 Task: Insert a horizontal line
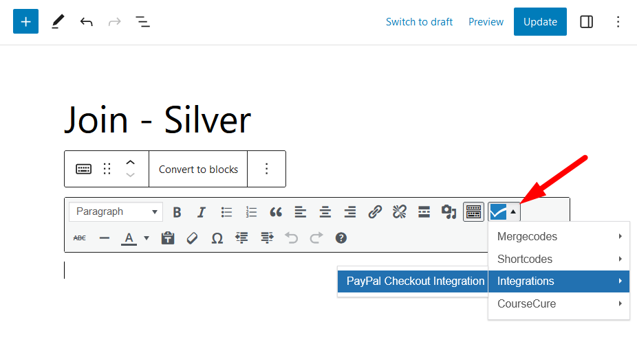[105, 238]
